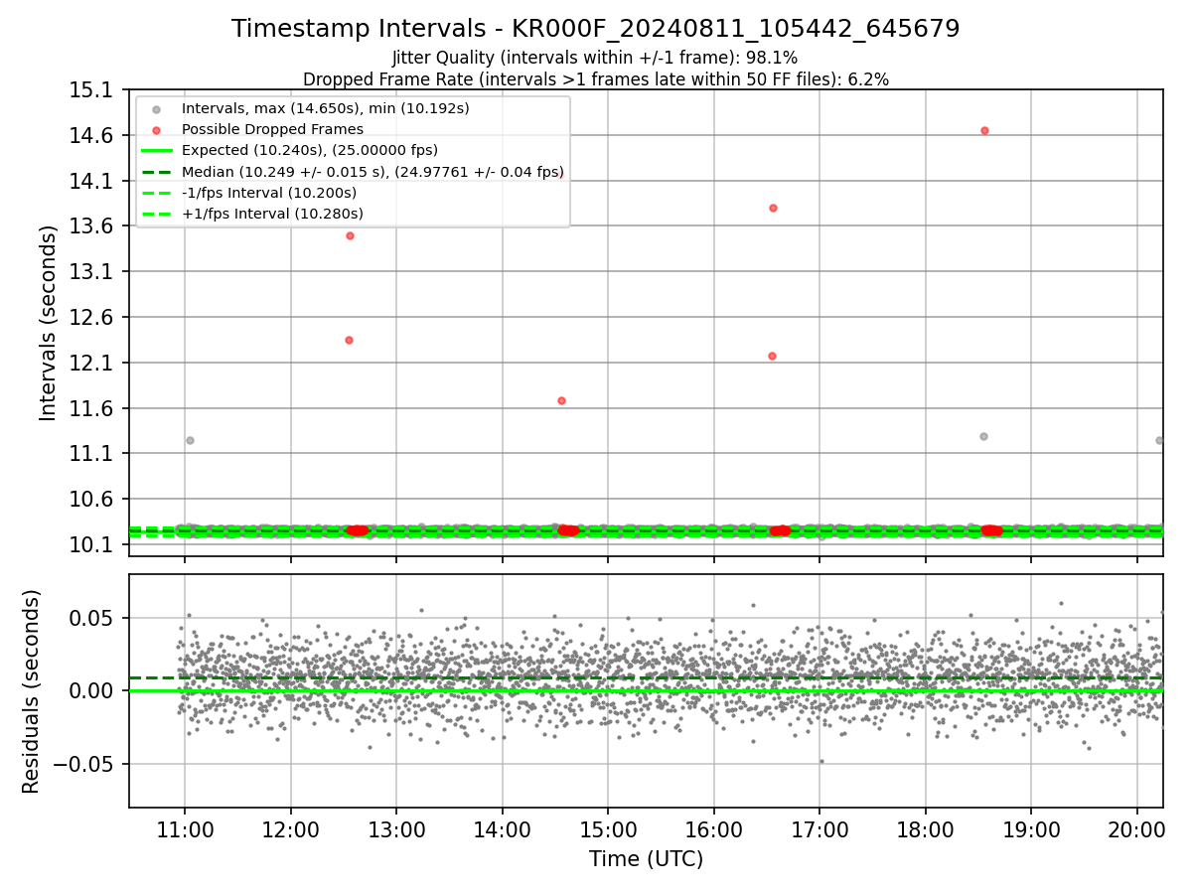This screenshot has height=894, width=1192.
Task: Click the red baseline cluster near 16:40
Action: tap(781, 530)
